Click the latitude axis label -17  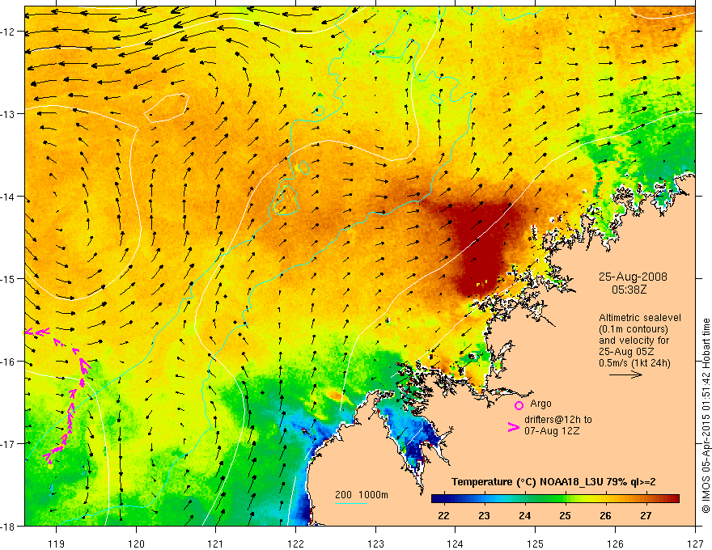(x=7, y=443)
